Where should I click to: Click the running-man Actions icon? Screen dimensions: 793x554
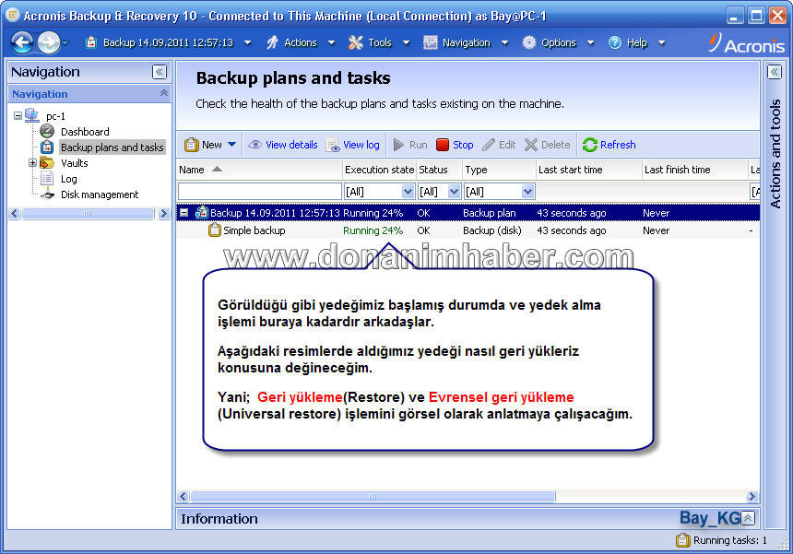click(273, 42)
